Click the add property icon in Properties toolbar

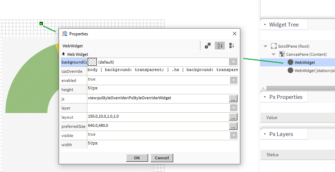[x=208, y=46]
